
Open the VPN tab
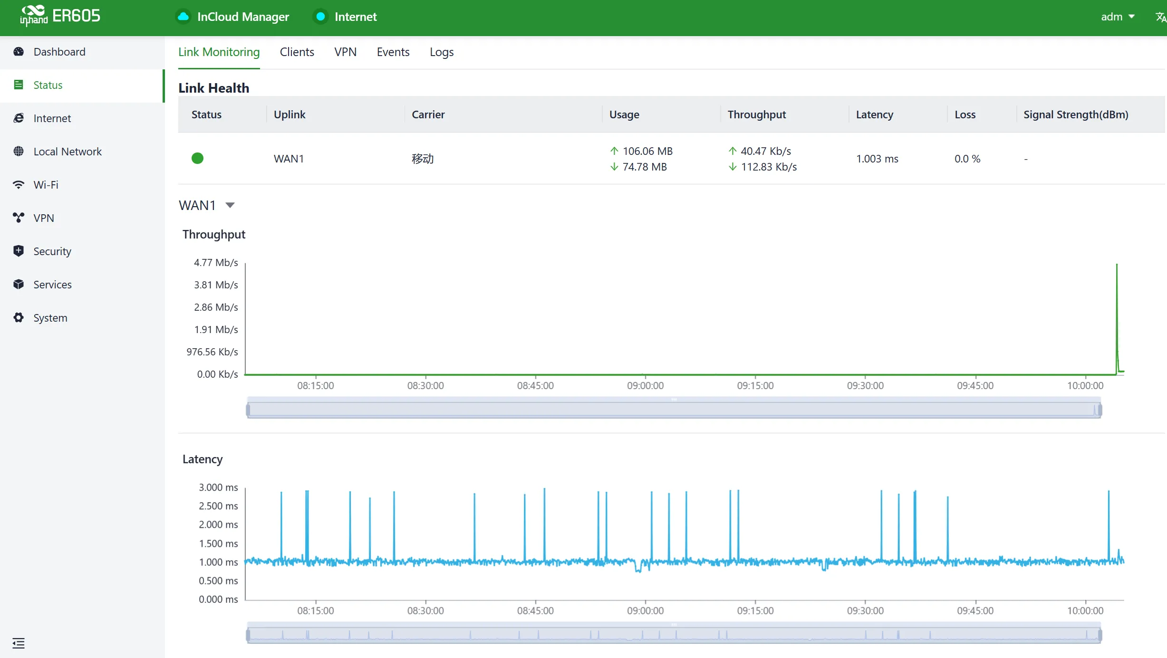coord(345,52)
